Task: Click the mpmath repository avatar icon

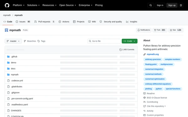Action: [x=6, y=30]
